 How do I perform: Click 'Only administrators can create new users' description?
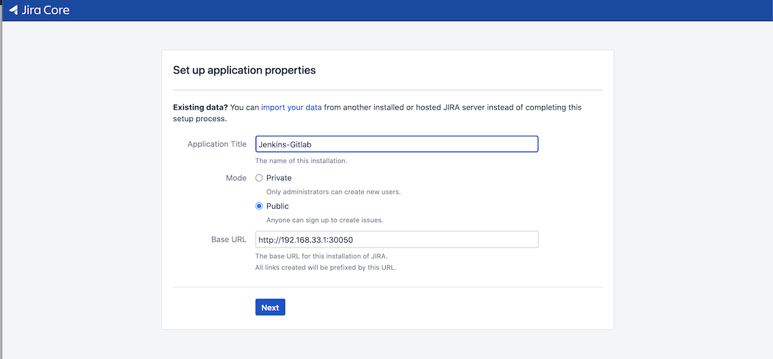333,192
